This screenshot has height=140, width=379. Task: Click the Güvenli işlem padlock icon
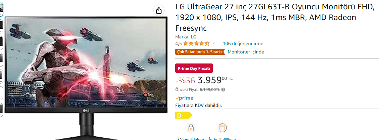[x=191, y=128]
